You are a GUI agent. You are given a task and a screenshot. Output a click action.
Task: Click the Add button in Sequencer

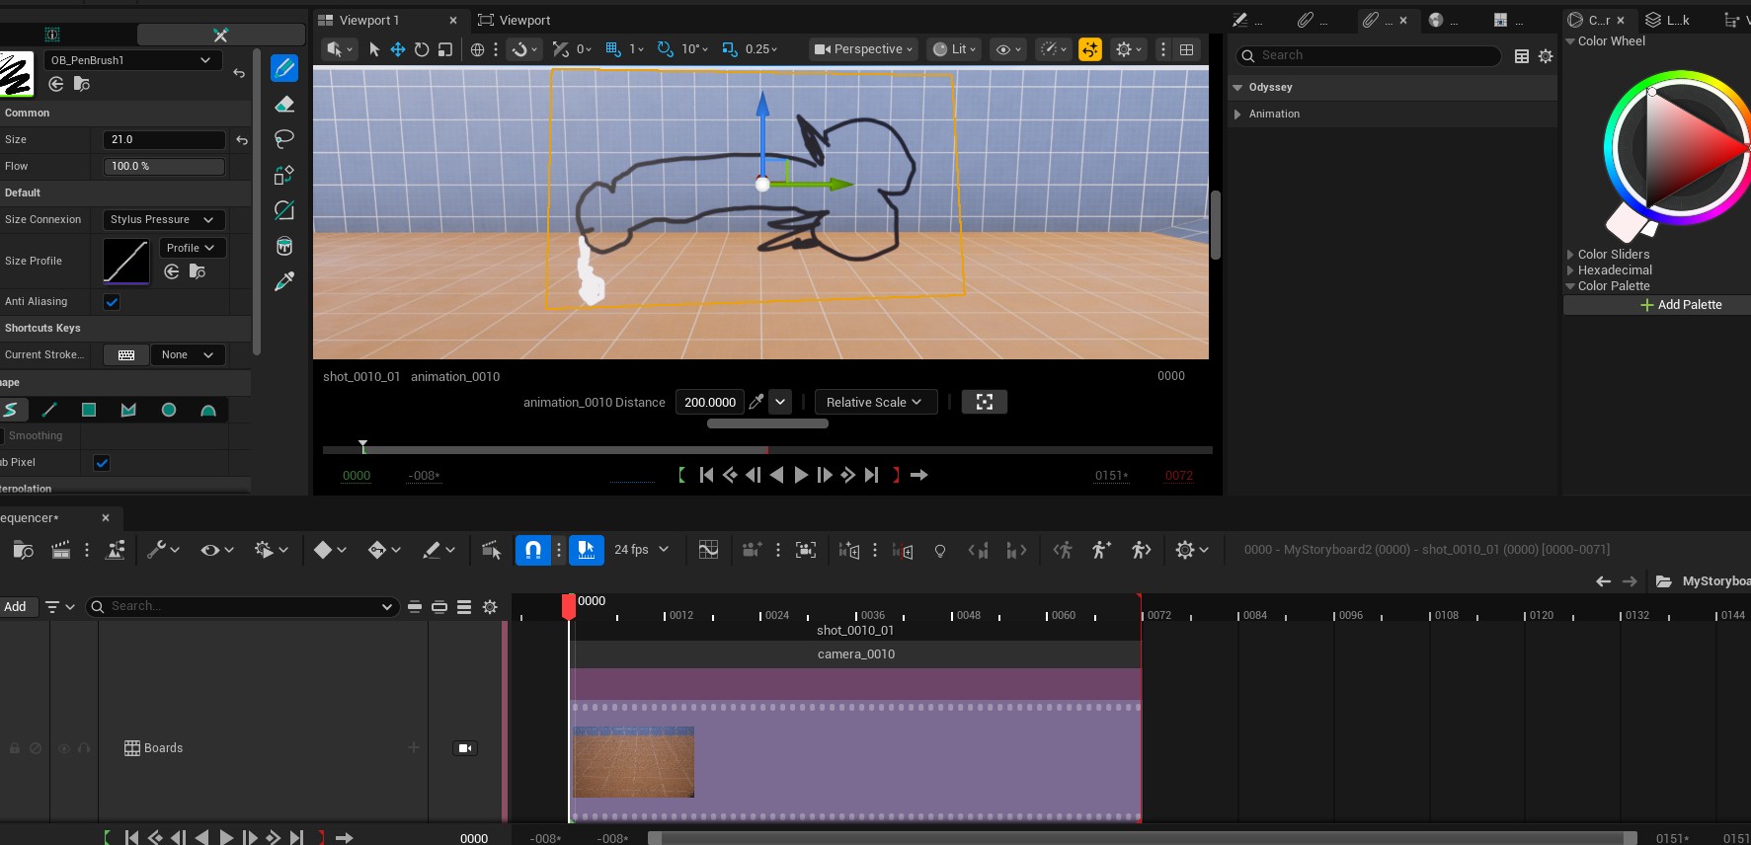pos(15,606)
